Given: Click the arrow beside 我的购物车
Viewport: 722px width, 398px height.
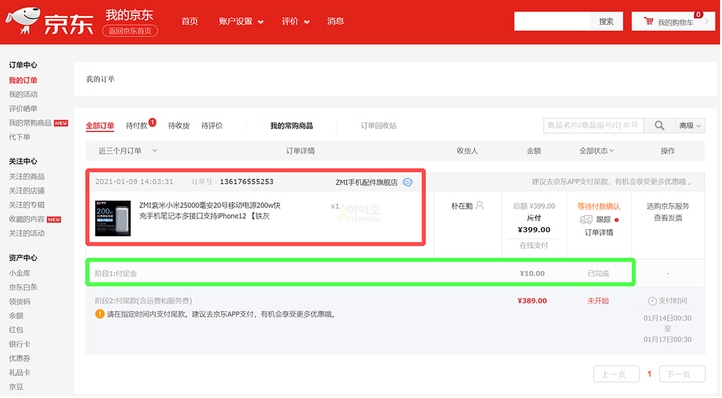Looking at the screenshot, I should [706, 22].
